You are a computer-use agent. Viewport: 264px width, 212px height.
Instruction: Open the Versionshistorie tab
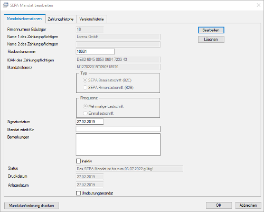(91, 19)
